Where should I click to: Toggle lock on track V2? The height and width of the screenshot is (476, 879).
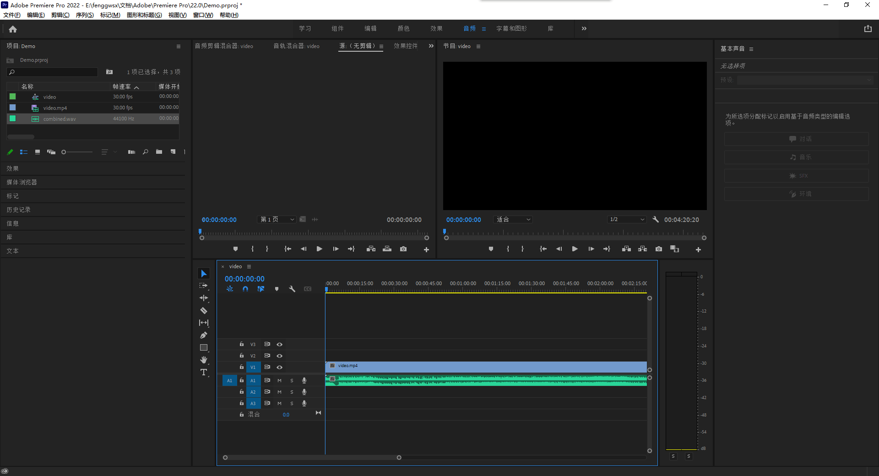click(242, 356)
